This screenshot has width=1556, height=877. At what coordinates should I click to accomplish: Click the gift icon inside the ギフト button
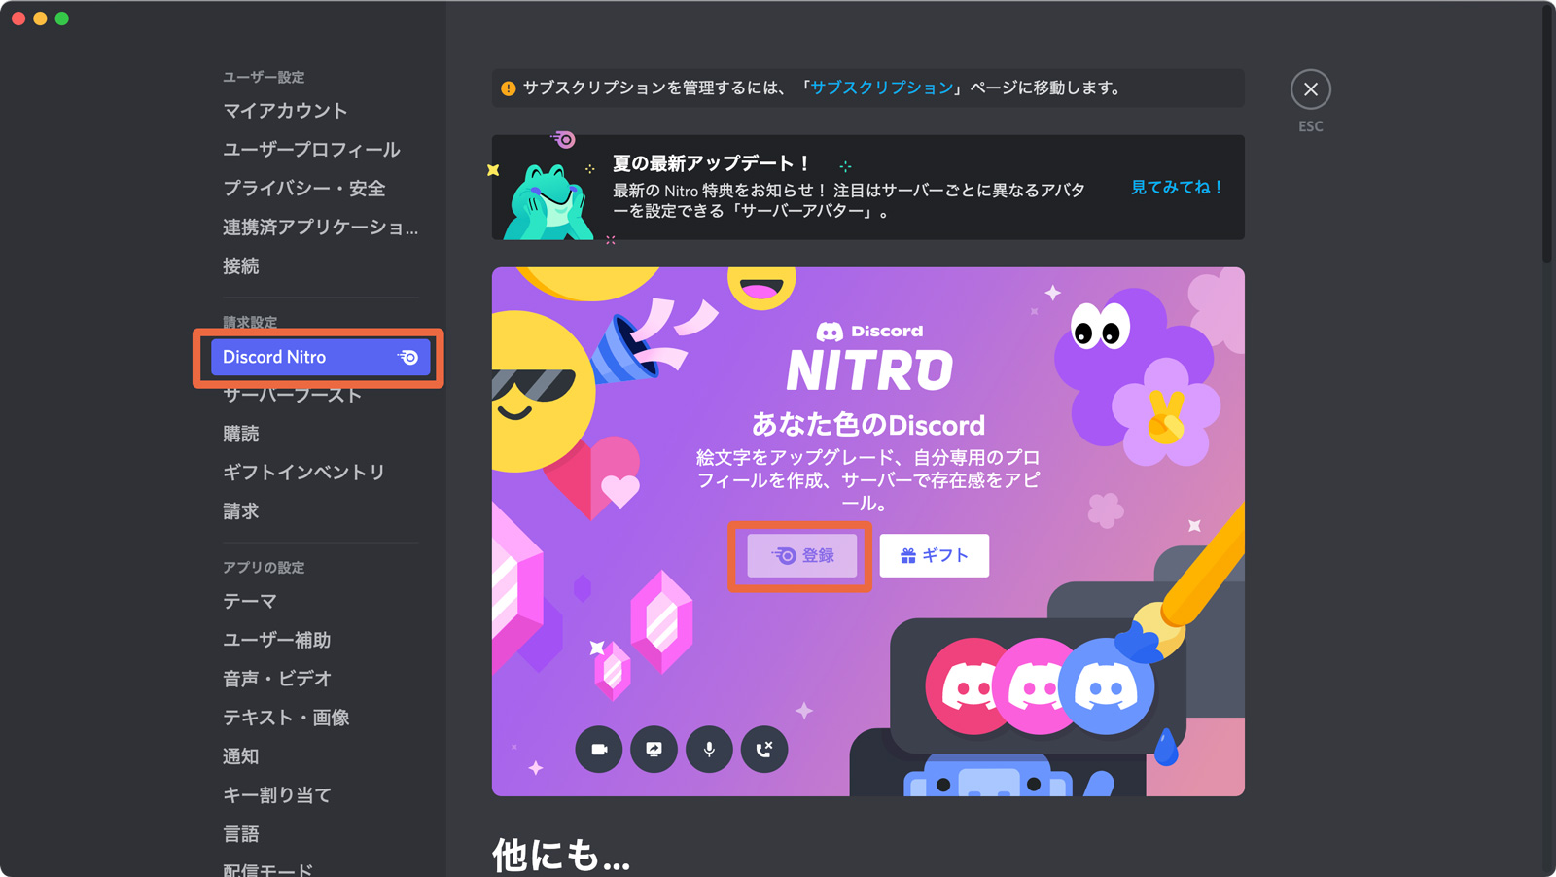pos(906,555)
